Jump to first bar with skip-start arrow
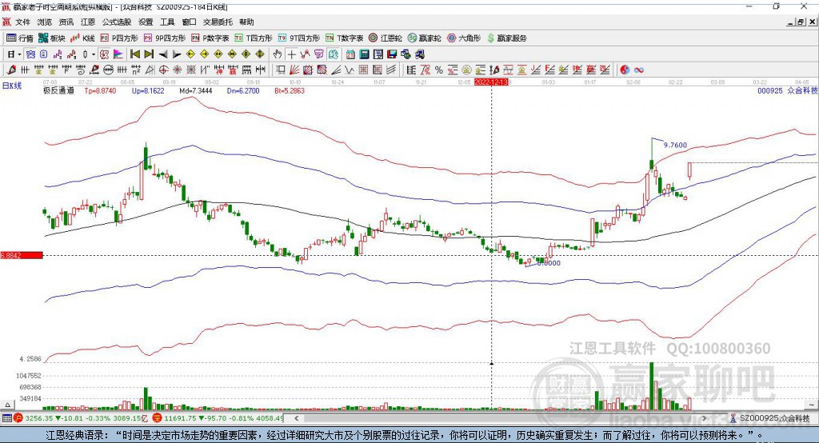Image resolution: width=819 pixels, height=443 pixels. [135, 54]
